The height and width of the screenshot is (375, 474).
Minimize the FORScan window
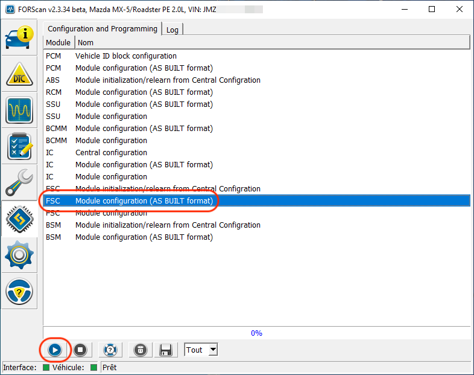click(x=405, y=10)
